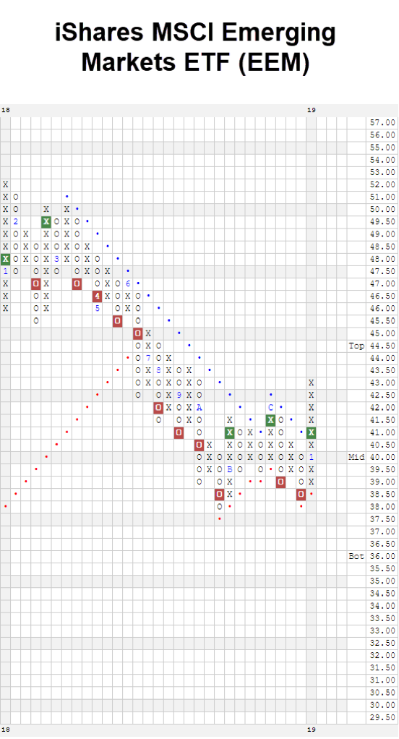Click the 45.50 price label

382,320
